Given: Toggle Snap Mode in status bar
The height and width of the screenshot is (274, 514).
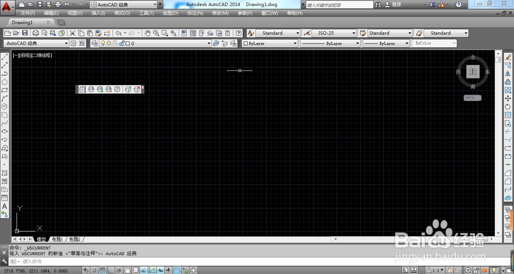Looking at the screenshot, I should (94, 270).
